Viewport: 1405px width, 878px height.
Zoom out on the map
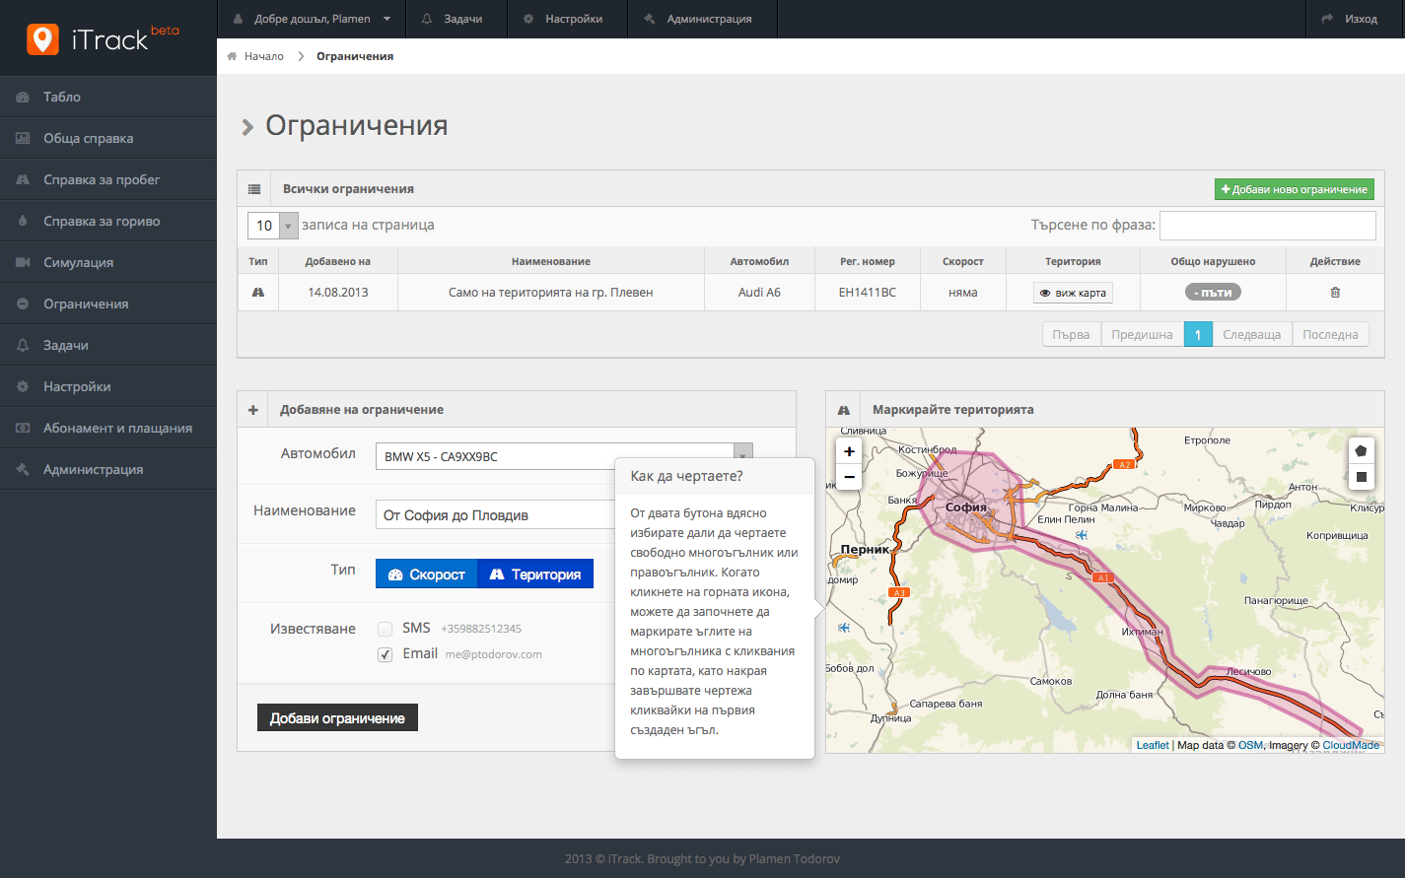(849, 478)
